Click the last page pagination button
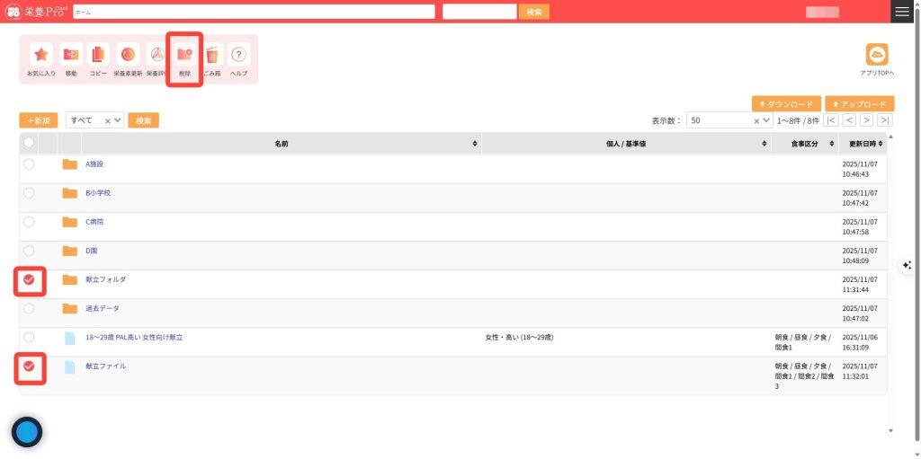 tap(885, 120)
